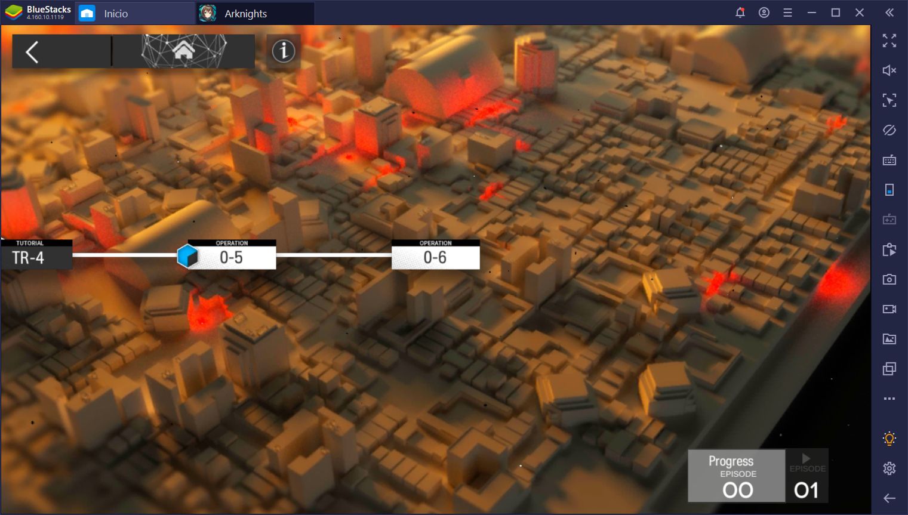Open the gamepad controls icon

(889, 220)
